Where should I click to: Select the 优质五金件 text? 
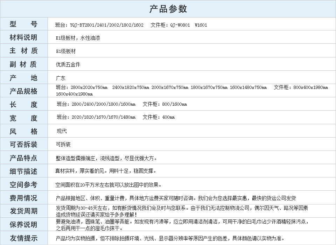68,65
